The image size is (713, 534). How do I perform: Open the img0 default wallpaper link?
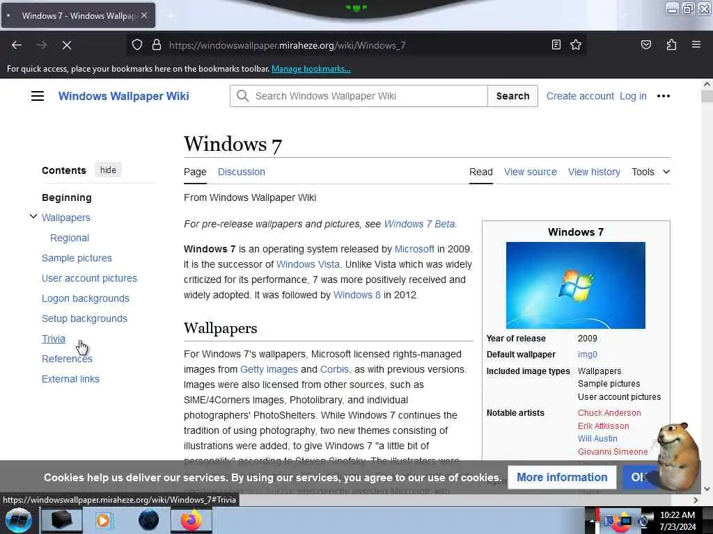tap(587, 354)
